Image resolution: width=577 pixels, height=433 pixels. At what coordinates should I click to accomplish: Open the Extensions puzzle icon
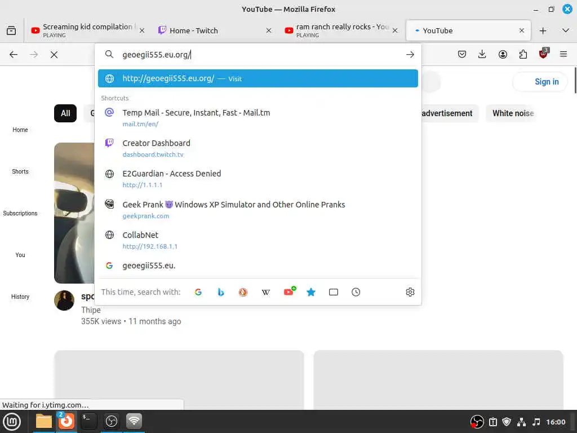coord(523,55)
